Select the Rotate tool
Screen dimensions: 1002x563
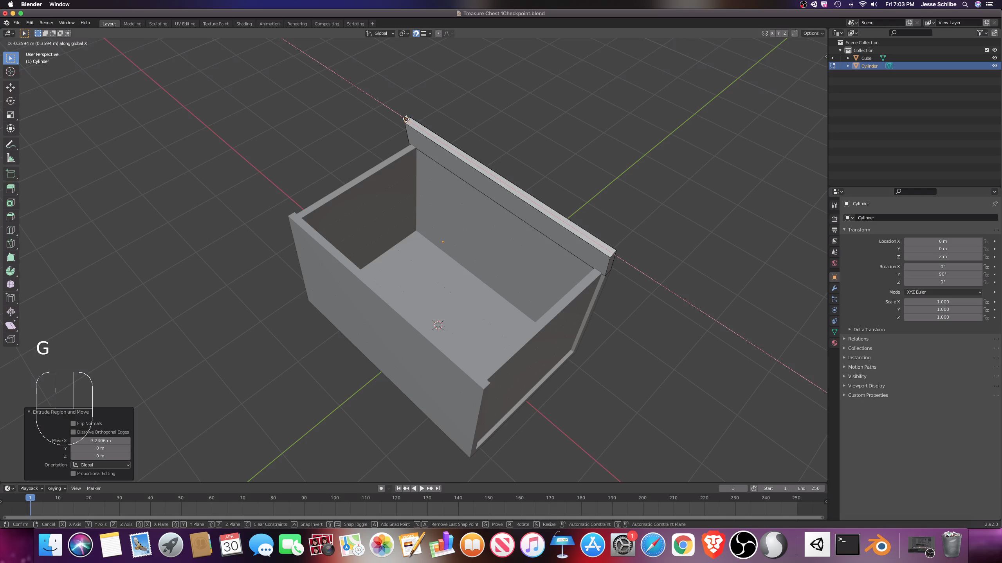pyautogui.click(x=11, y=101)
